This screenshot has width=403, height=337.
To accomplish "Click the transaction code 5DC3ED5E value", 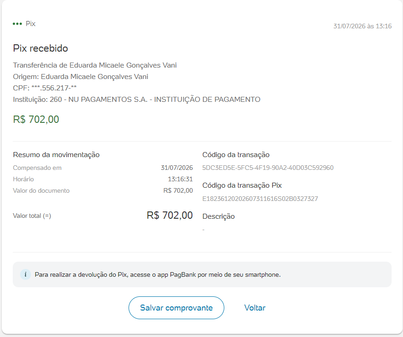I will (268, 168).
